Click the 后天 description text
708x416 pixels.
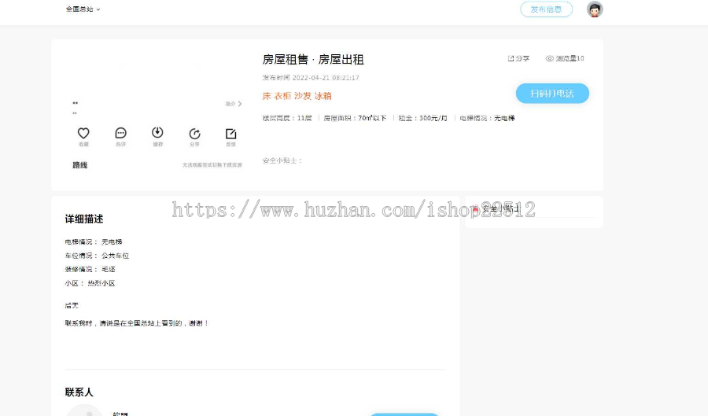(x=72, y=305)
